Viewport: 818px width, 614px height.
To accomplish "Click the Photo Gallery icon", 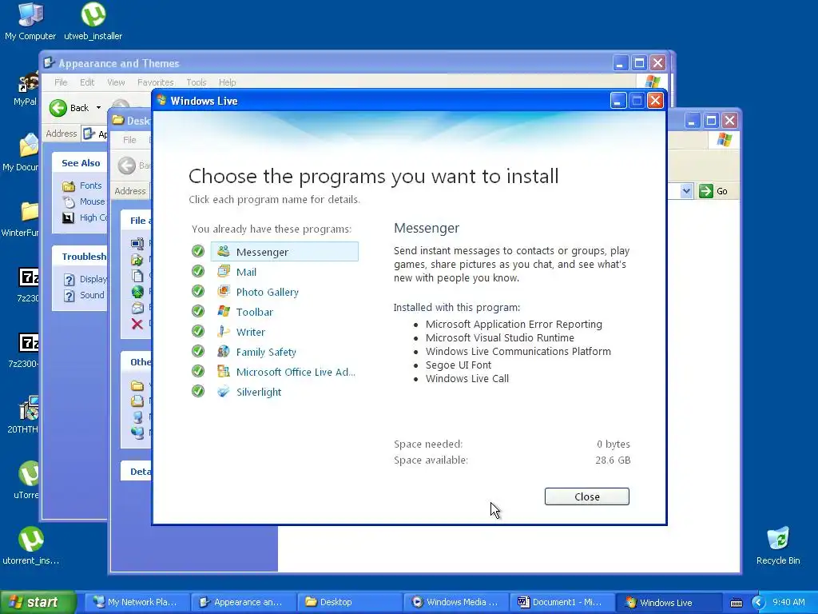I will pyautogui.click(x=224, y=291).
